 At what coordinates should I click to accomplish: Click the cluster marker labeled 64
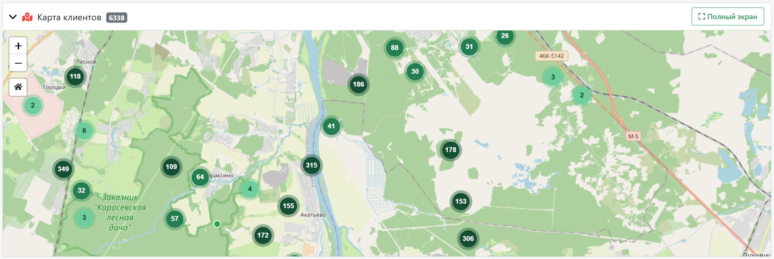click(200, 177)
